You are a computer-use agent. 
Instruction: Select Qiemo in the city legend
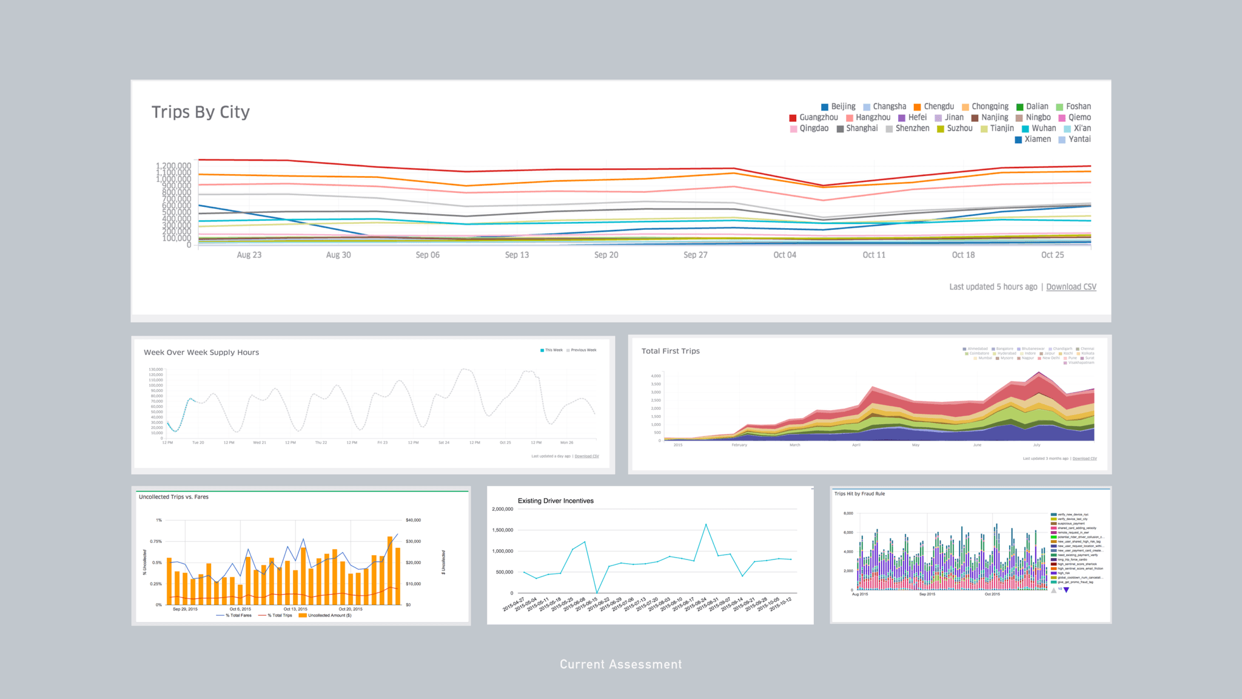point(1075,117)
